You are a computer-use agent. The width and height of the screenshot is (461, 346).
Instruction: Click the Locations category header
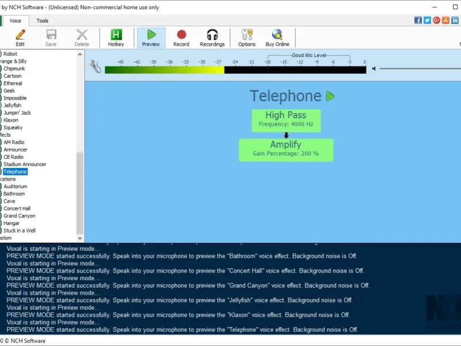[x=8, y=179]
